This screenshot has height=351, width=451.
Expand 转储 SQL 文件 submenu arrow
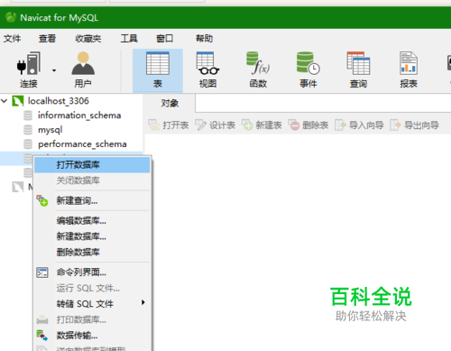(x=143, y=302)
